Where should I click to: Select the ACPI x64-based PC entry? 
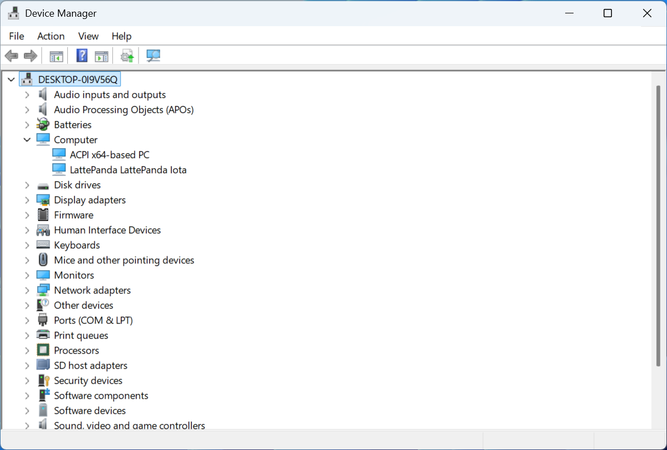[x=110, y=155]
